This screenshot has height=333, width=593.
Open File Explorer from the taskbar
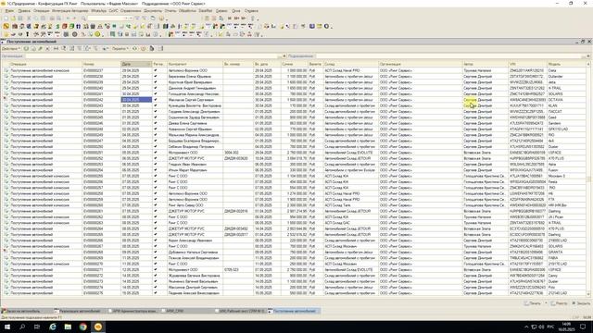pyautogui.click(x=68, y=327)
